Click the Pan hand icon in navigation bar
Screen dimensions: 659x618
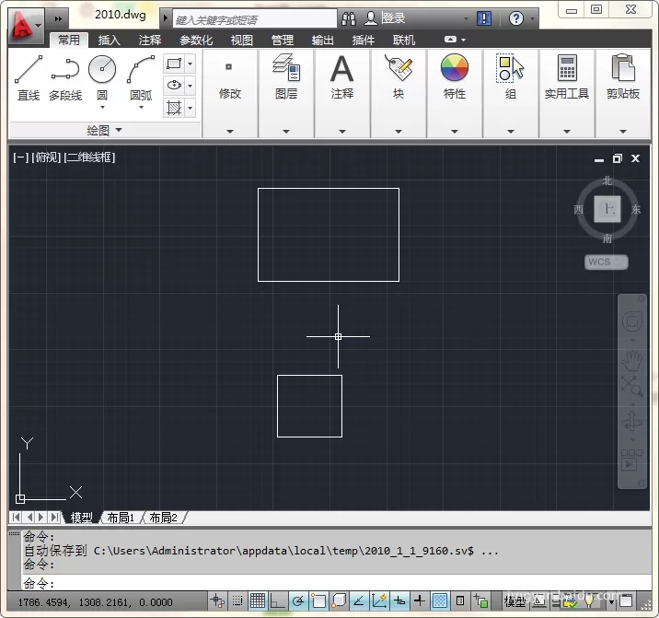631,360
